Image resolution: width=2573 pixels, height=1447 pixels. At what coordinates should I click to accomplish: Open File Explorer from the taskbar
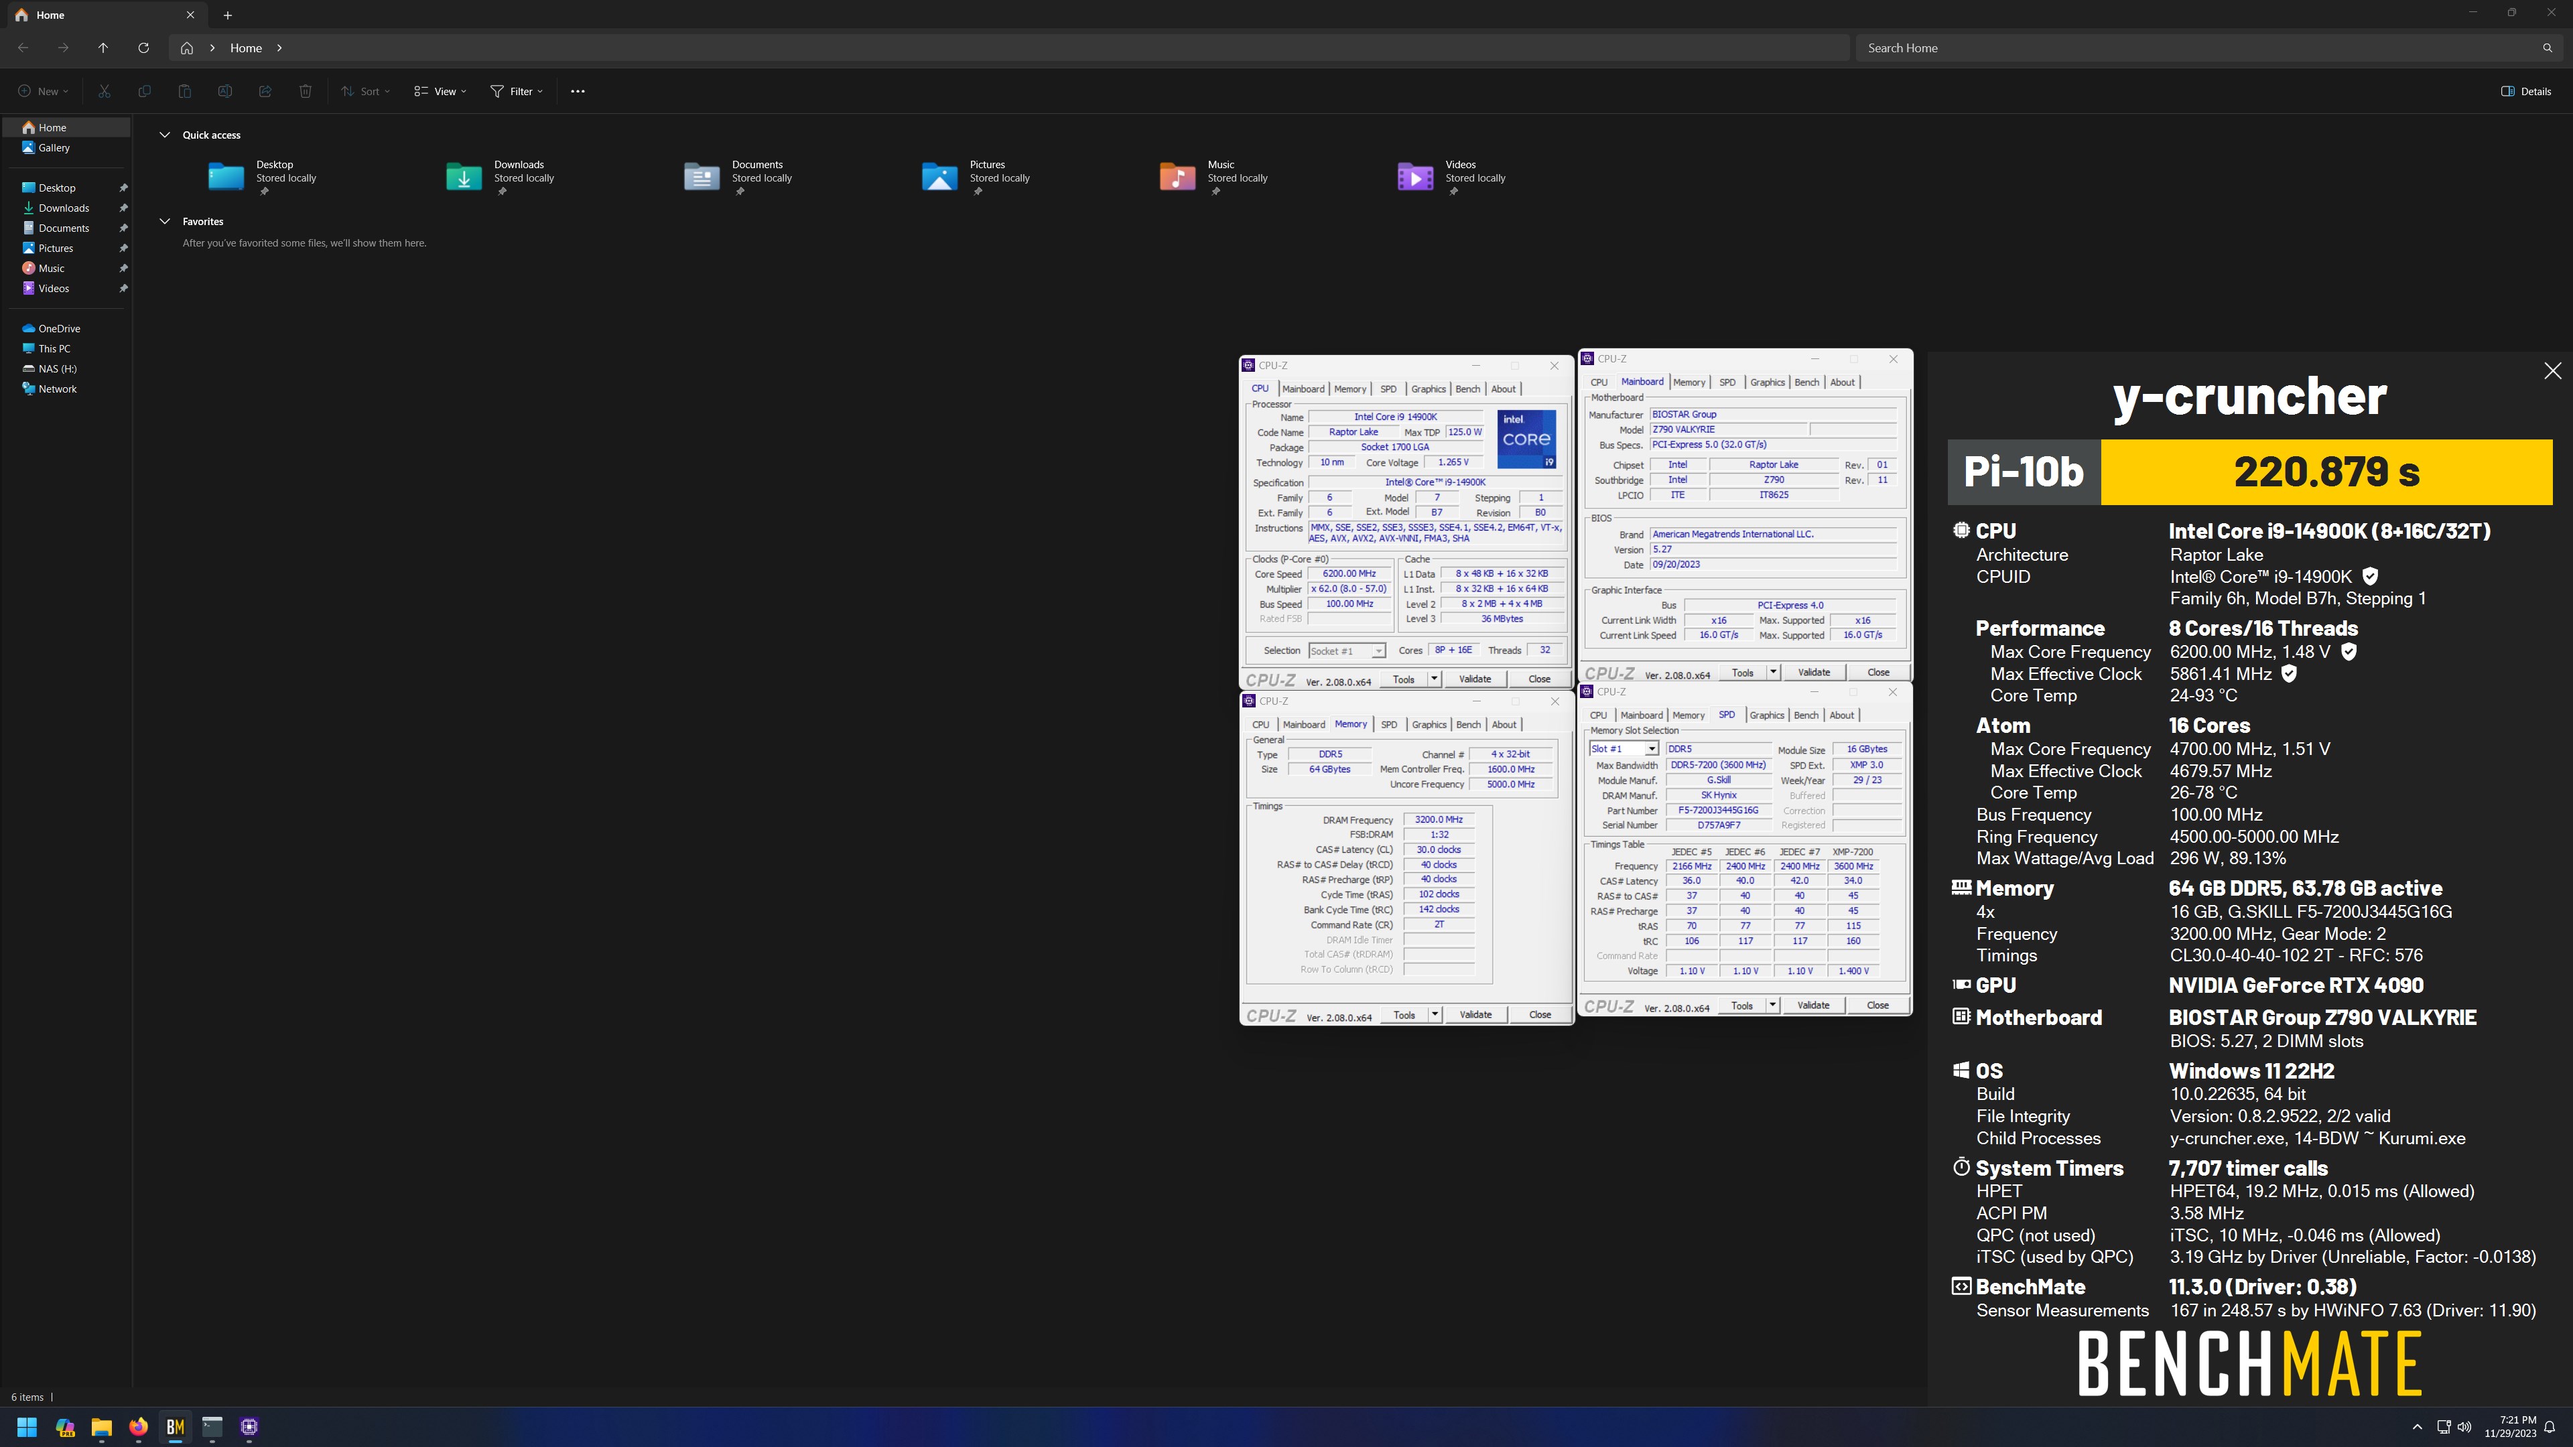point(102,1427)
